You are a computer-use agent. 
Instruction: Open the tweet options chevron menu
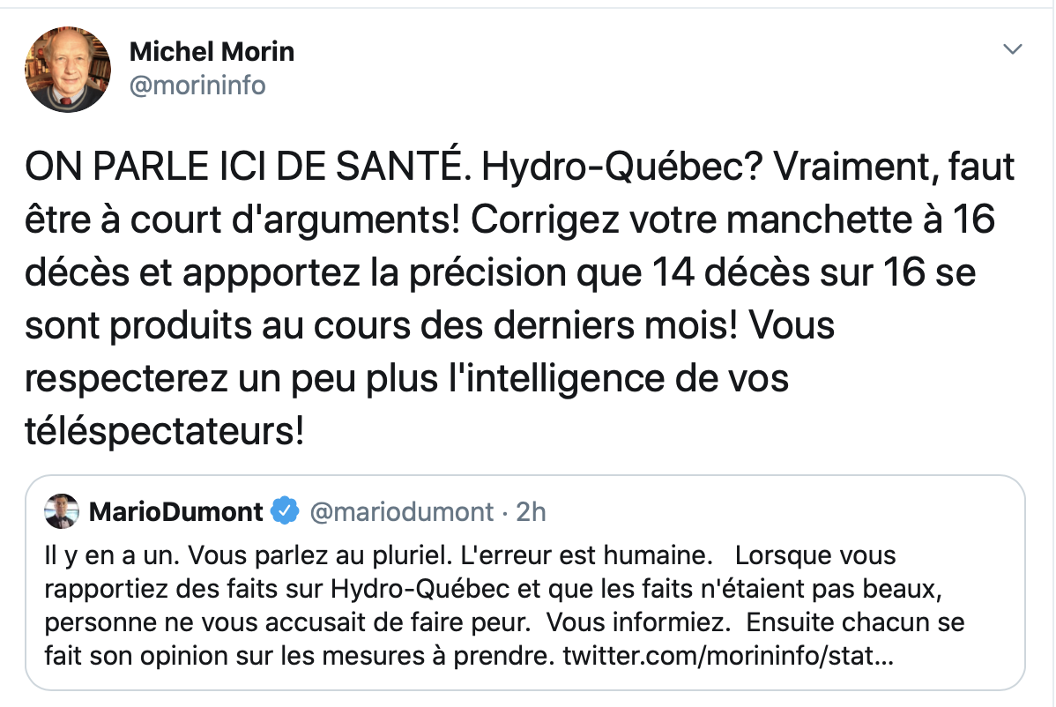coord(1012,49)
